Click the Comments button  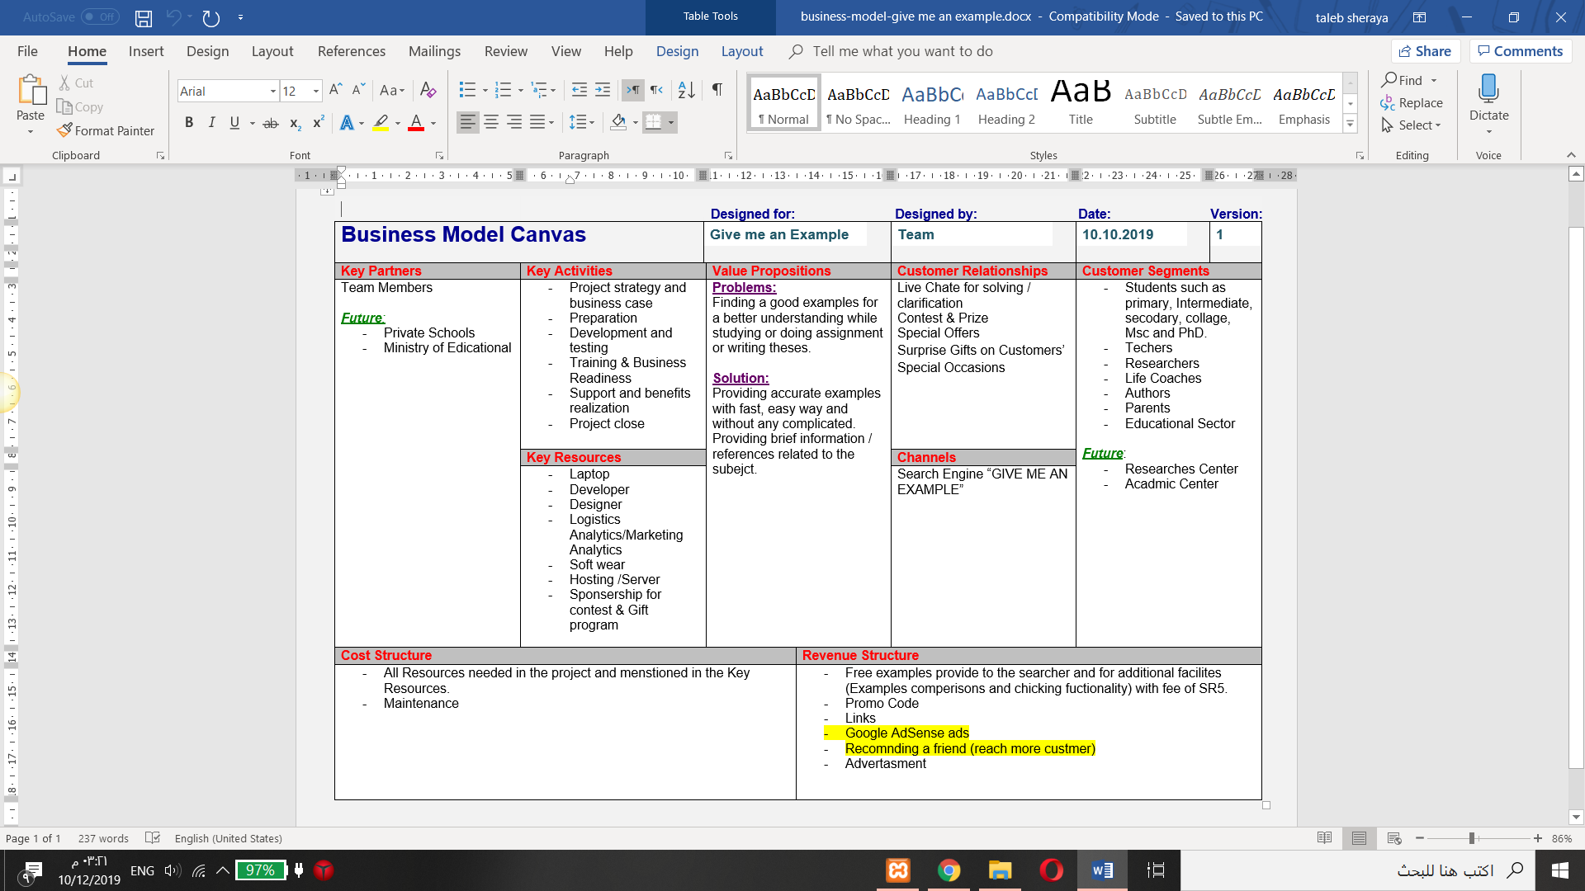tap(1520, 51)
